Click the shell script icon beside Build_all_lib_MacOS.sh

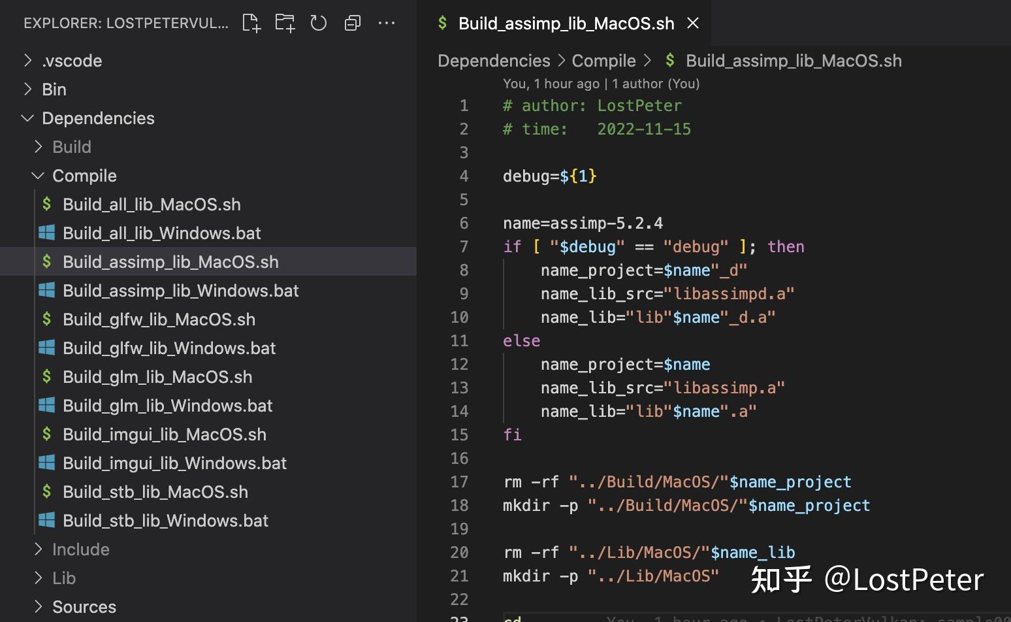click(x=46, y=204)
